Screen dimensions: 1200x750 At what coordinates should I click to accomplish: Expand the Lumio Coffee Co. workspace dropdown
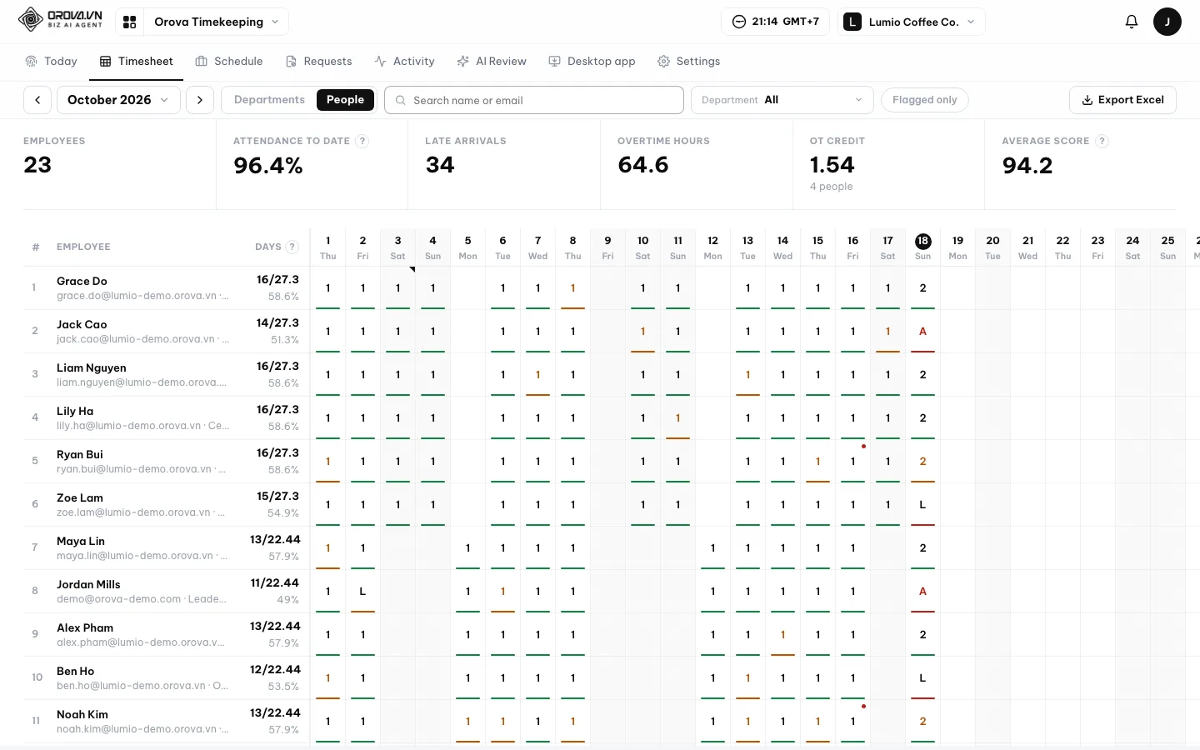click(x=912, y=22)
